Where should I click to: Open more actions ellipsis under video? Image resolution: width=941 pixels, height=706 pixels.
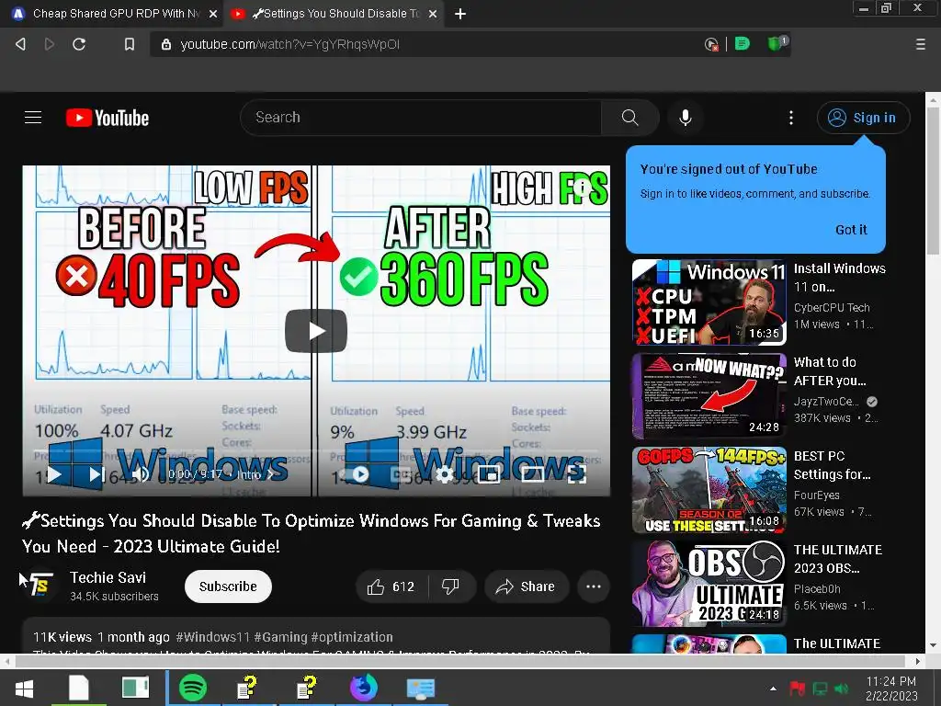click(x=594, y=586)
